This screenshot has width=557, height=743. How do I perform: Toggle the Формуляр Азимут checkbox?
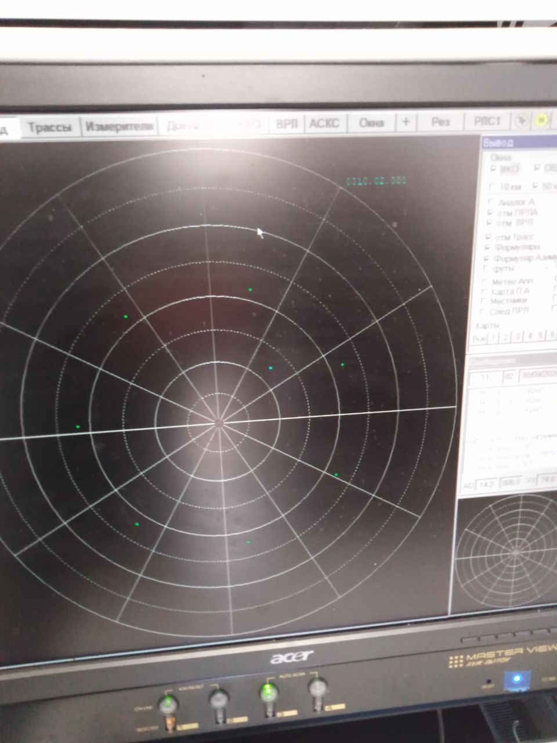pyautogui.click(x=487, y=258)
